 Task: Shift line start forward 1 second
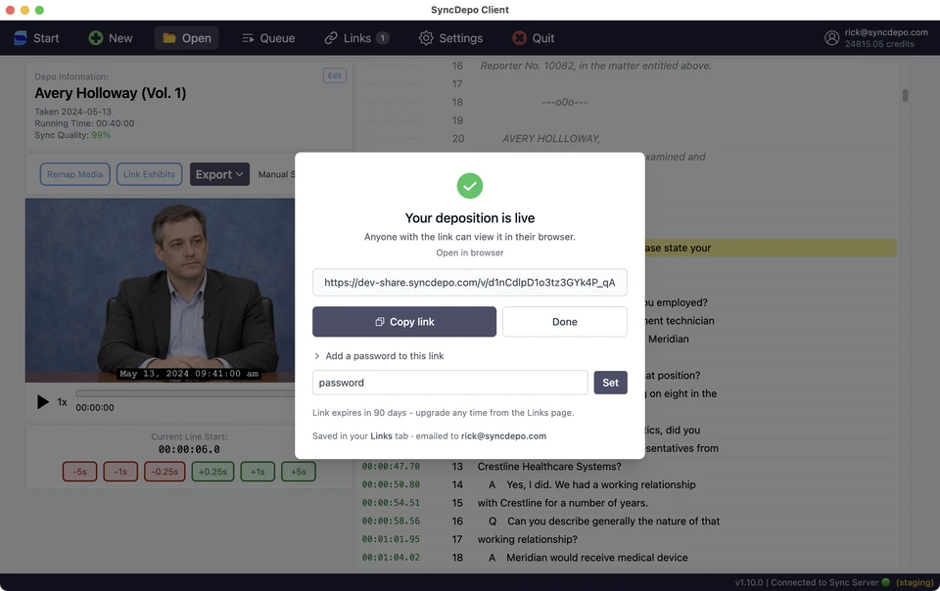(x=258, y=472)
